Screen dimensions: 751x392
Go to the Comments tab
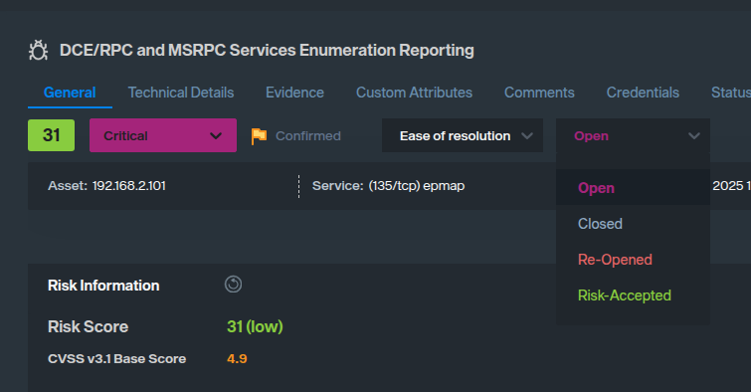[539, 93]
